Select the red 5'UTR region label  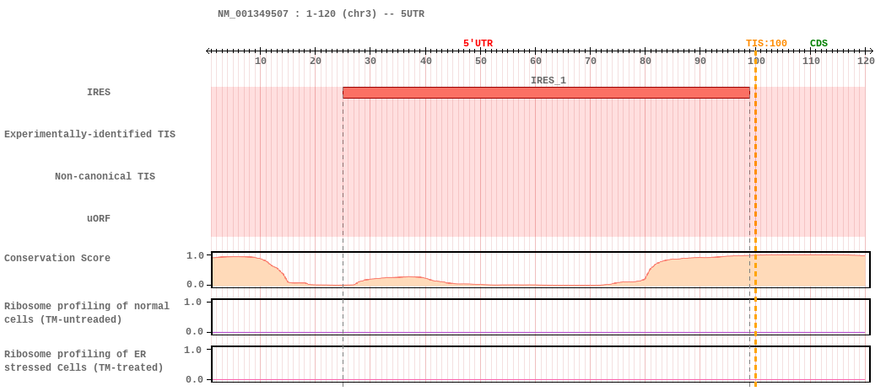click(478, 44)
